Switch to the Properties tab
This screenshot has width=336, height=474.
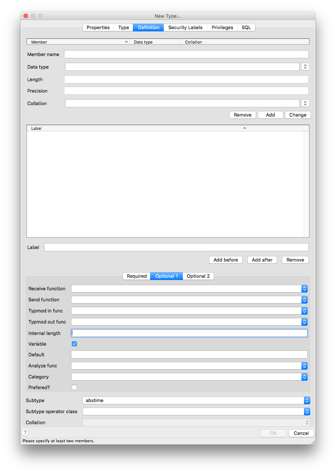pyautogui.click(x=98, y=28)
